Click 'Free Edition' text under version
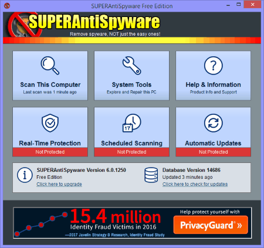Screen dimensions: 264x248 tap(49, 177)
